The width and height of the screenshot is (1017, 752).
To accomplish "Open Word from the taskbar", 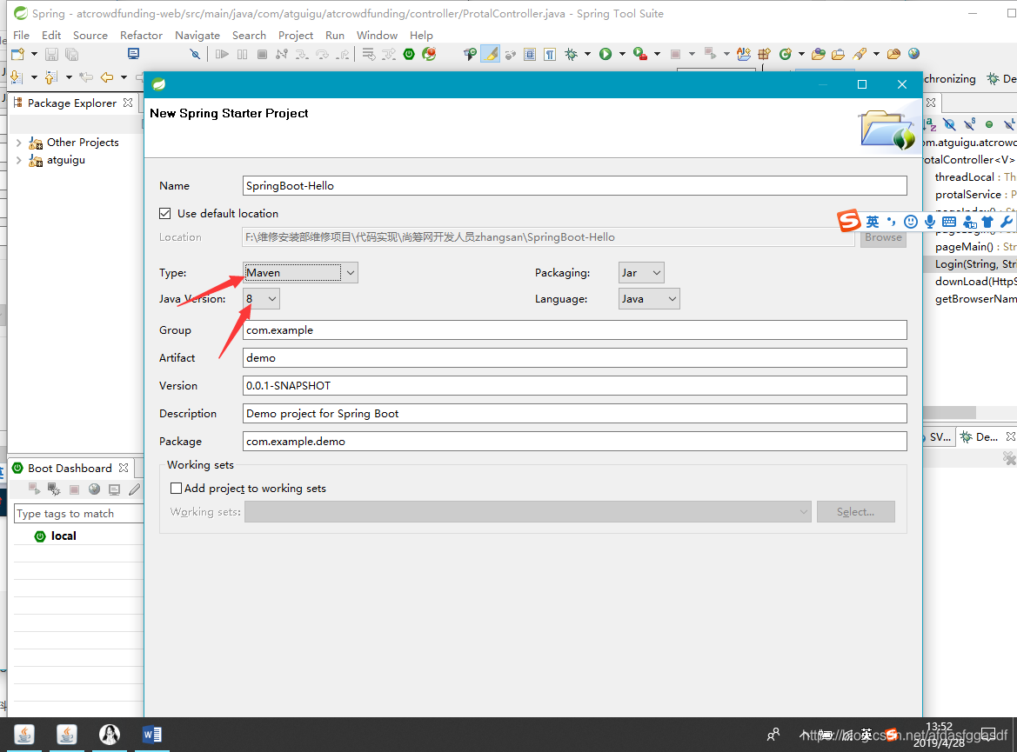I will pyautogui.click(x=152, y=735).
